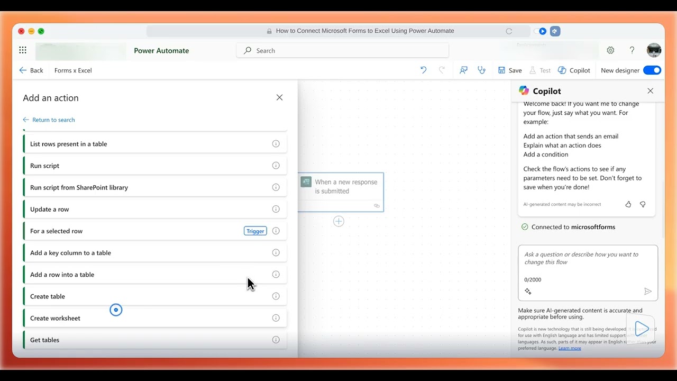Click the redo arrow icon
Image resolution: width=677 pixels, height=381 pixels.
pyautogui.click(x=442, y=70)
